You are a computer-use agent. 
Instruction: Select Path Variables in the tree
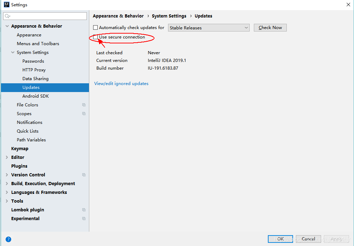31,140
